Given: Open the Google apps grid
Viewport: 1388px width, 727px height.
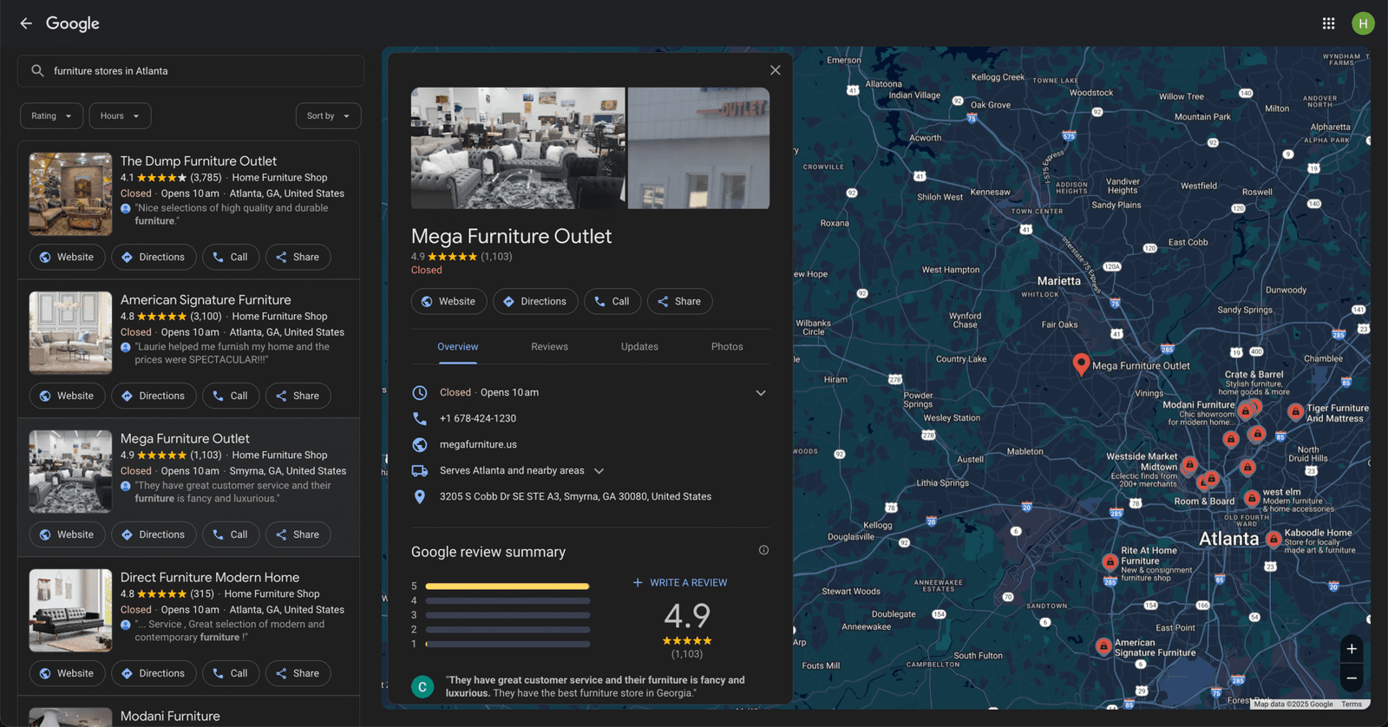Looking at the screenshot, I should tap(1328, 23).
